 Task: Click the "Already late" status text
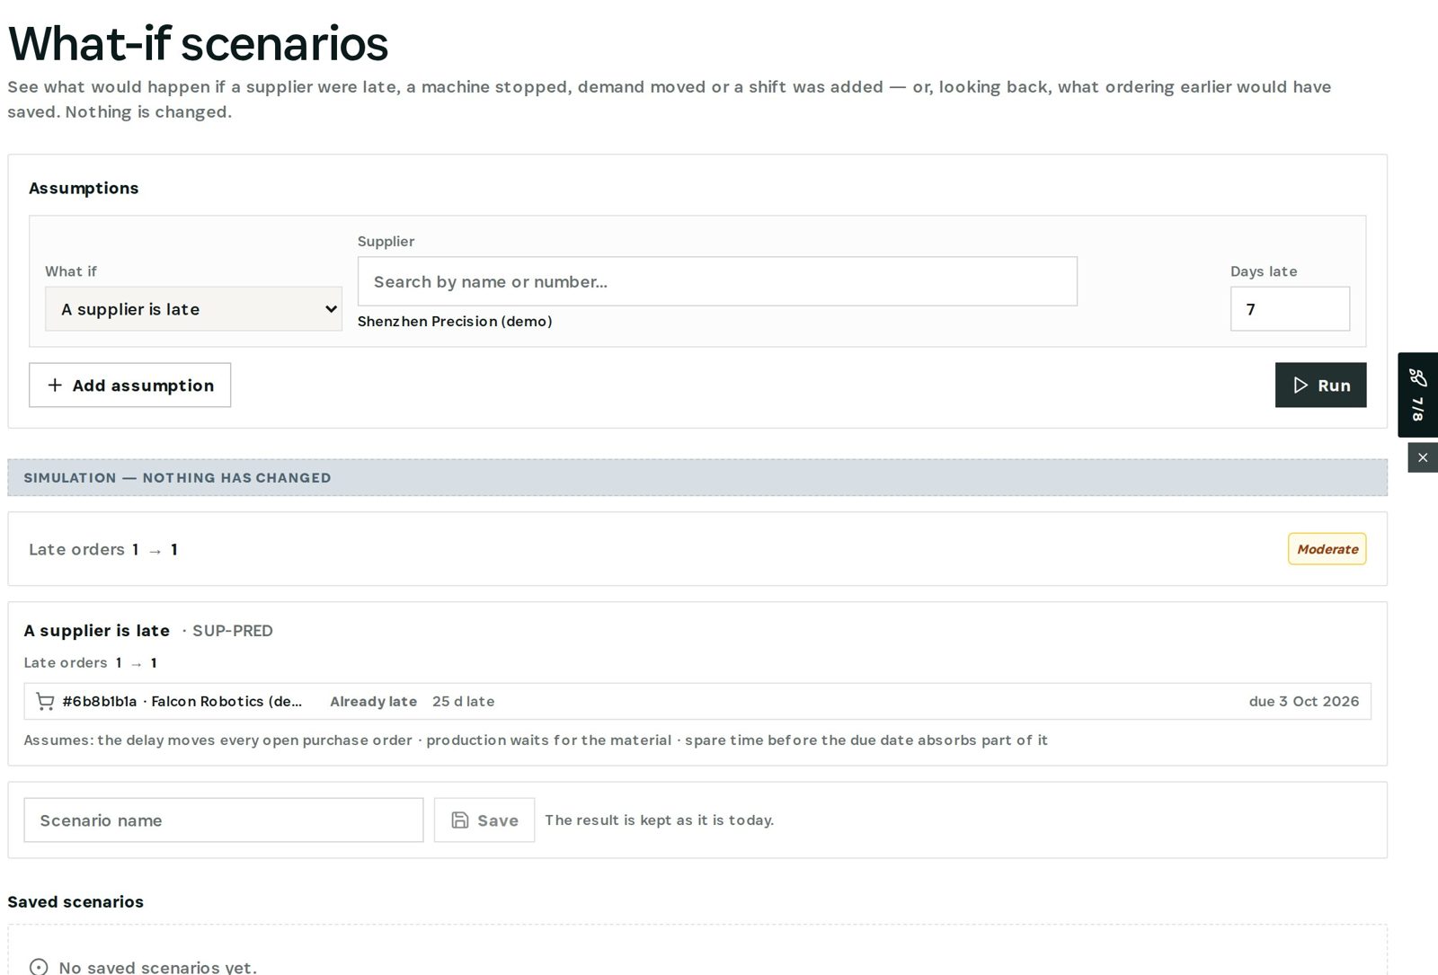pyautogui.click(x=373, y=702)
